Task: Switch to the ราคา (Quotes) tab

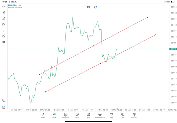Action: tap(43, 116)
